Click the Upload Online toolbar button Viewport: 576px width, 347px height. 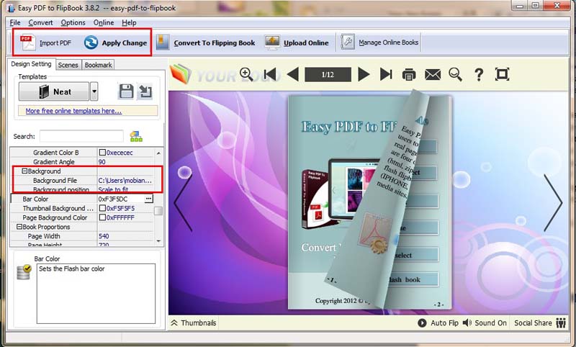297,42
